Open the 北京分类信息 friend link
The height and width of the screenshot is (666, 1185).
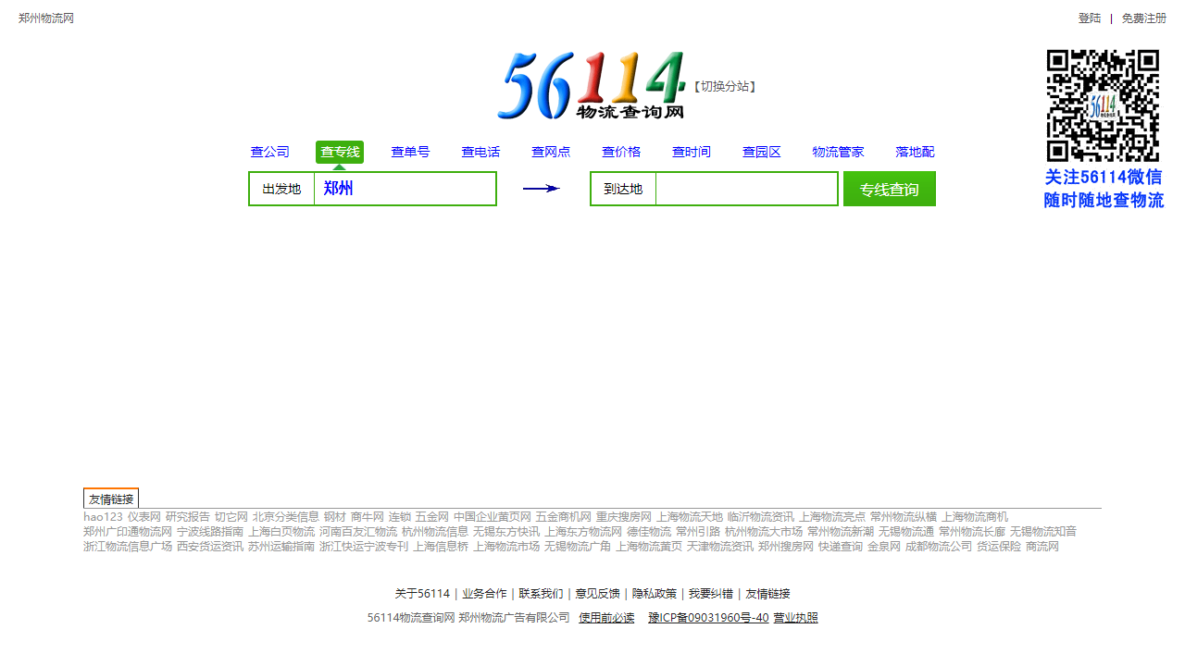(x=286, y=517)
